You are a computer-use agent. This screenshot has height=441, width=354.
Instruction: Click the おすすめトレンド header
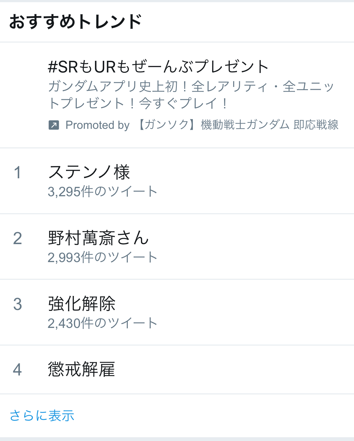(x=76, y=22)
